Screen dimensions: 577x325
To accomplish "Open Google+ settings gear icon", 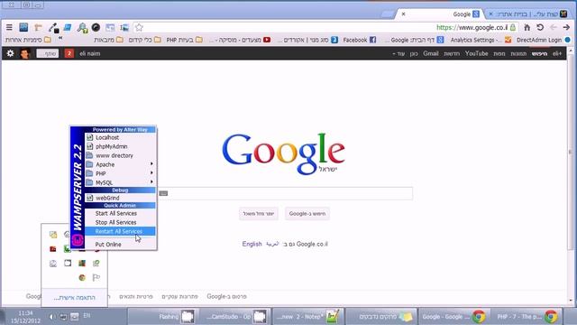I will [x=10, y=53].
